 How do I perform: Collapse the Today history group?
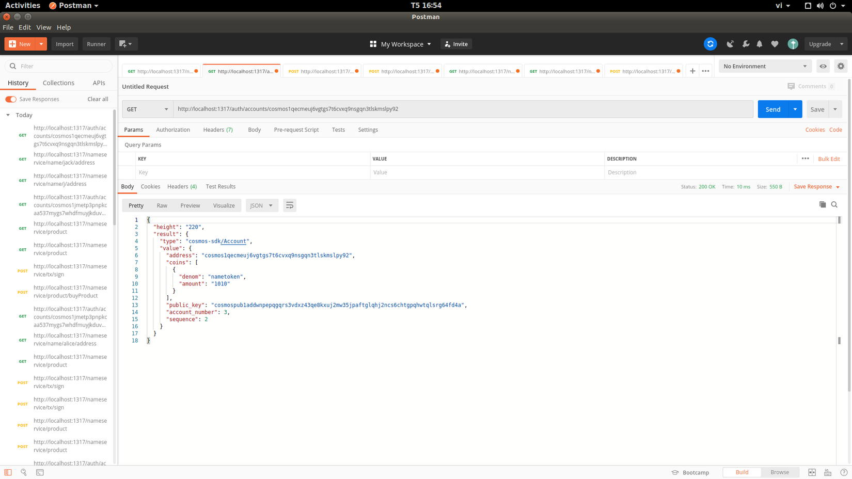pos(8,115)
